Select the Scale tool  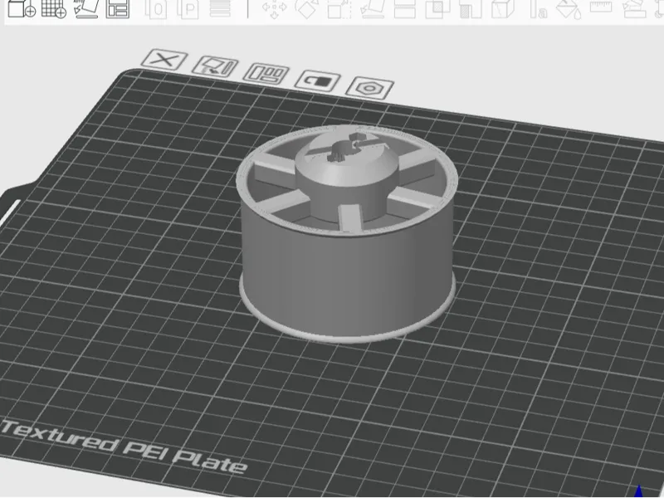pyautogui.click(x=340, y=8)
